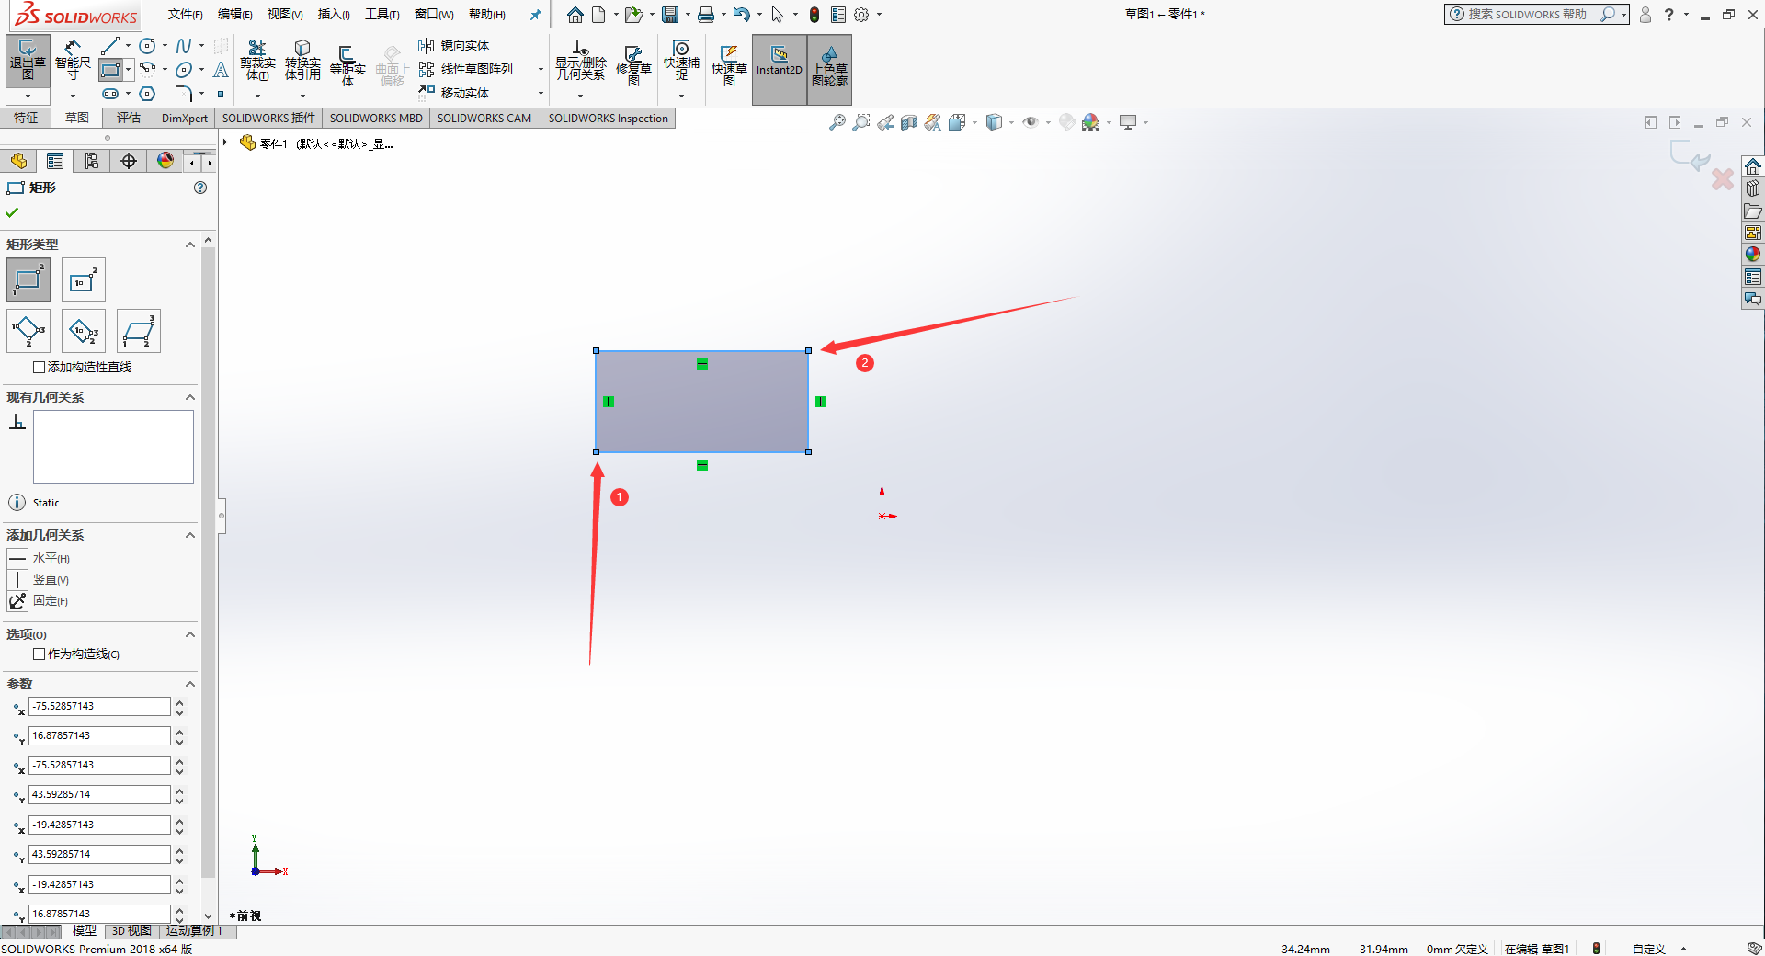Open the PropertyManager tab icon
Viewport: 1765px width, 956px height.
55,161
